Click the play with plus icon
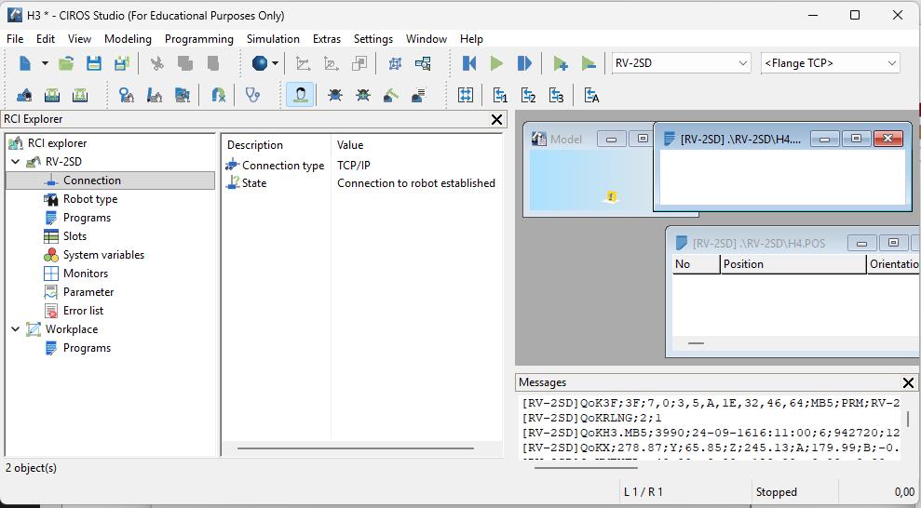Screen dimensions: 921x508 click(x=561, y=63)
